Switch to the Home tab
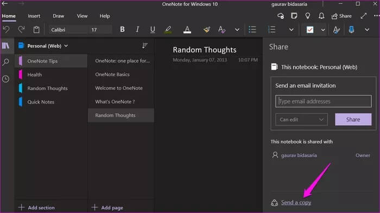Image resolution: width=380 pixels, height=213 pixels. pos(9,16)
